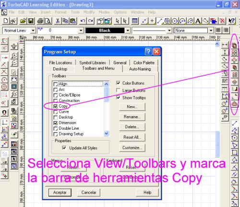240x207 pixels.
Task: Click the Delete... button
Action: 132,127
